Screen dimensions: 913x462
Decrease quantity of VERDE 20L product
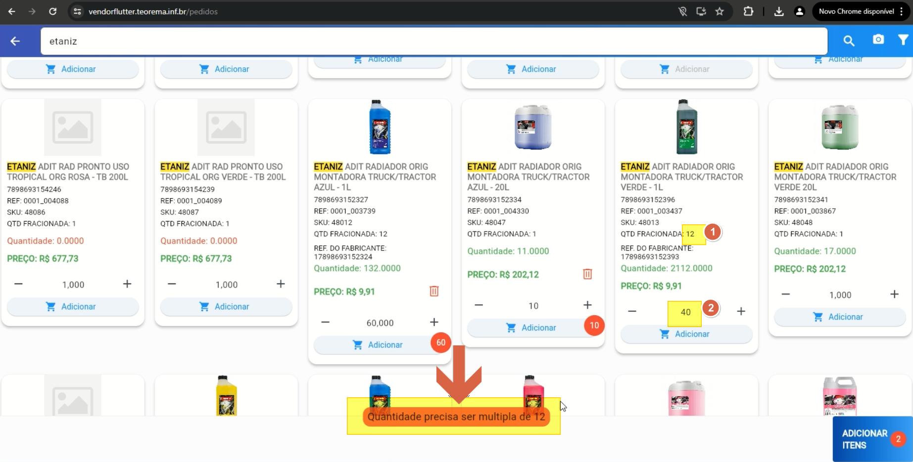785,294
